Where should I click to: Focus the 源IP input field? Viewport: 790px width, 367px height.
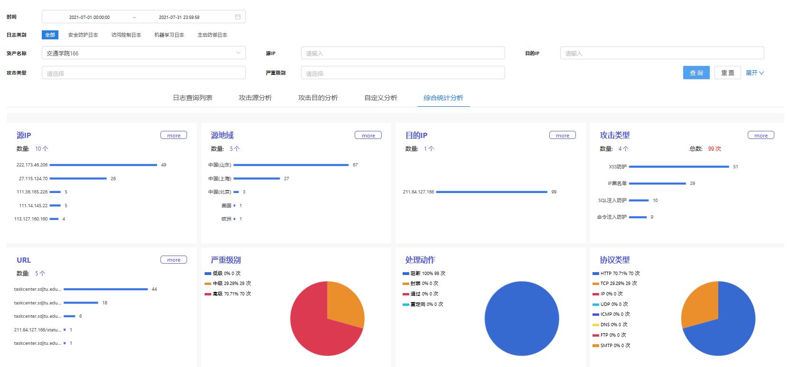tap(403, 53)
